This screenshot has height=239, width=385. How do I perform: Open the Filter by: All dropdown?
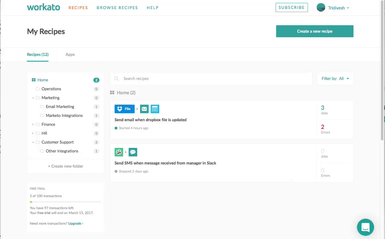coord(335,79)
